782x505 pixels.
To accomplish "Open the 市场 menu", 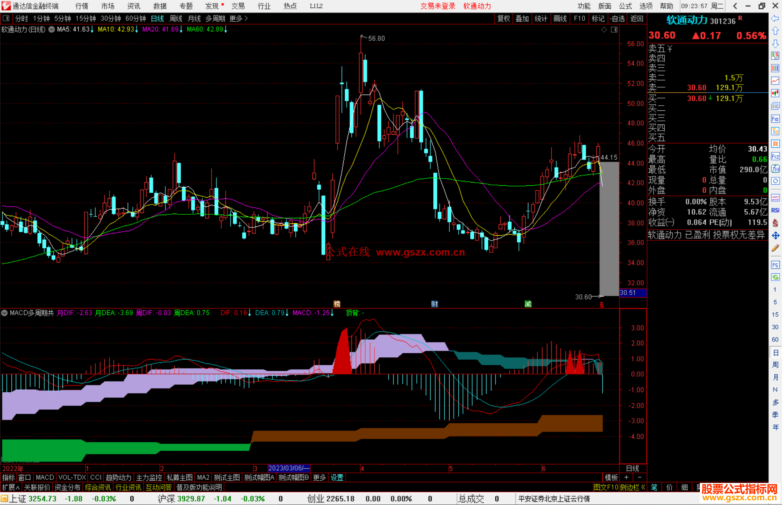I will (108, 6).
